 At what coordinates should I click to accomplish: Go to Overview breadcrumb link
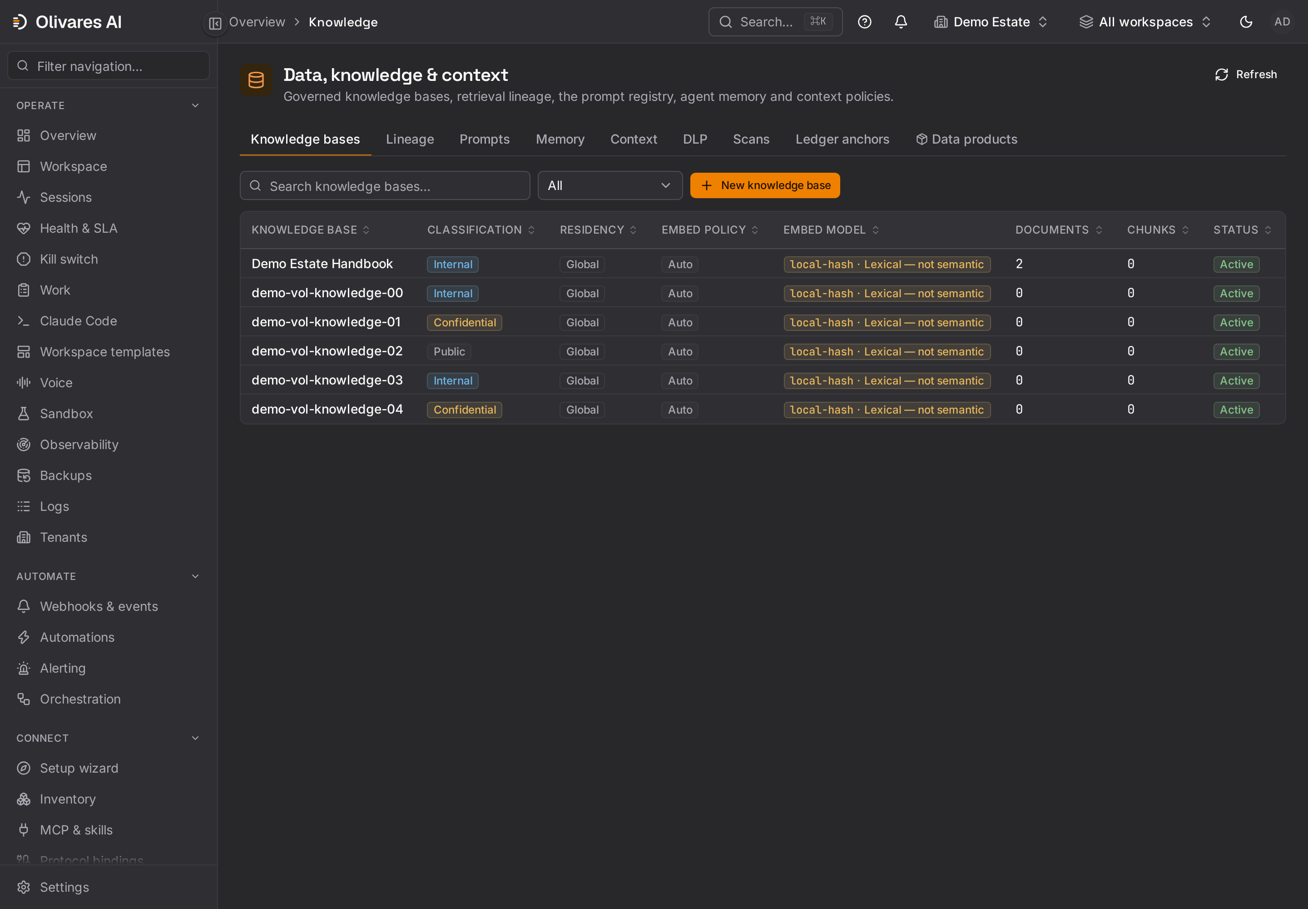pos(257,22)
